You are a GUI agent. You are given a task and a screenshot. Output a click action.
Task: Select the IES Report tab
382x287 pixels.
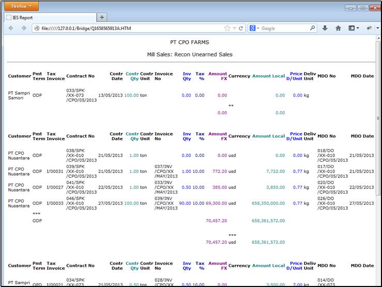(x=51, y=18)
